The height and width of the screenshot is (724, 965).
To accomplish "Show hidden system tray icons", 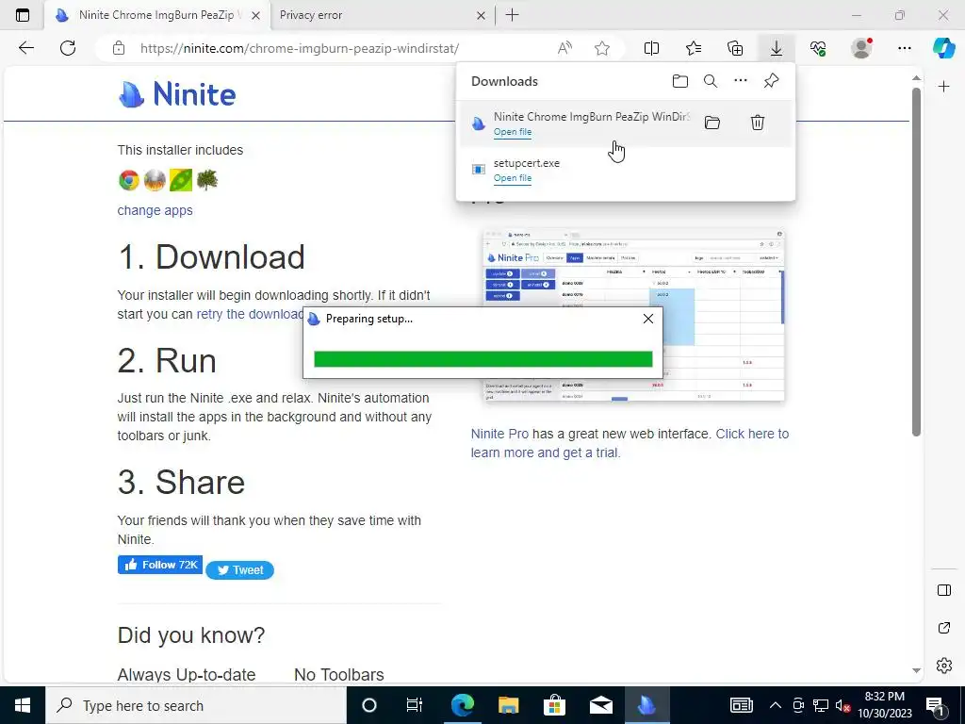I will (x=776, y=705).
